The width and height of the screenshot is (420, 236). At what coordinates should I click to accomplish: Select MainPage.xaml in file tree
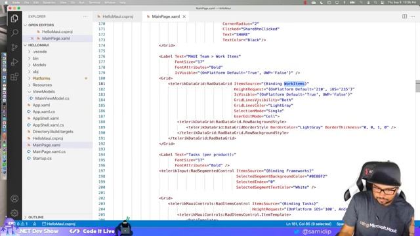coord(47,145)
